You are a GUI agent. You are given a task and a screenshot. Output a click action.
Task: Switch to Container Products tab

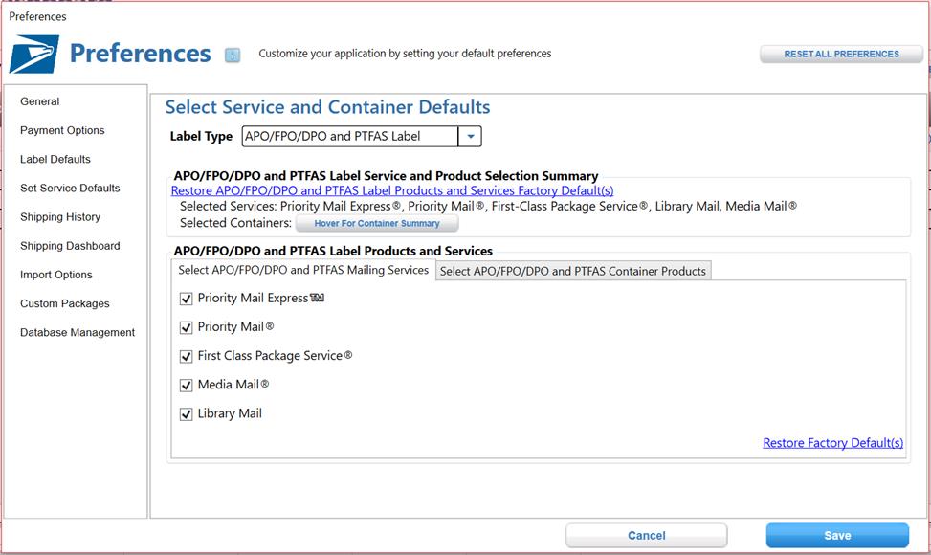573,271
